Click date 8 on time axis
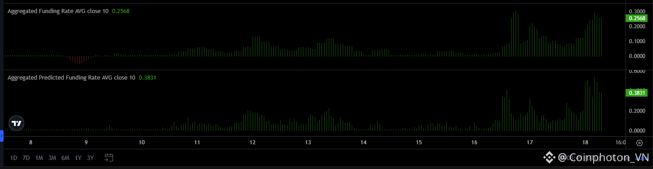The width and height of the screenshot is (653, 169). 31,142
